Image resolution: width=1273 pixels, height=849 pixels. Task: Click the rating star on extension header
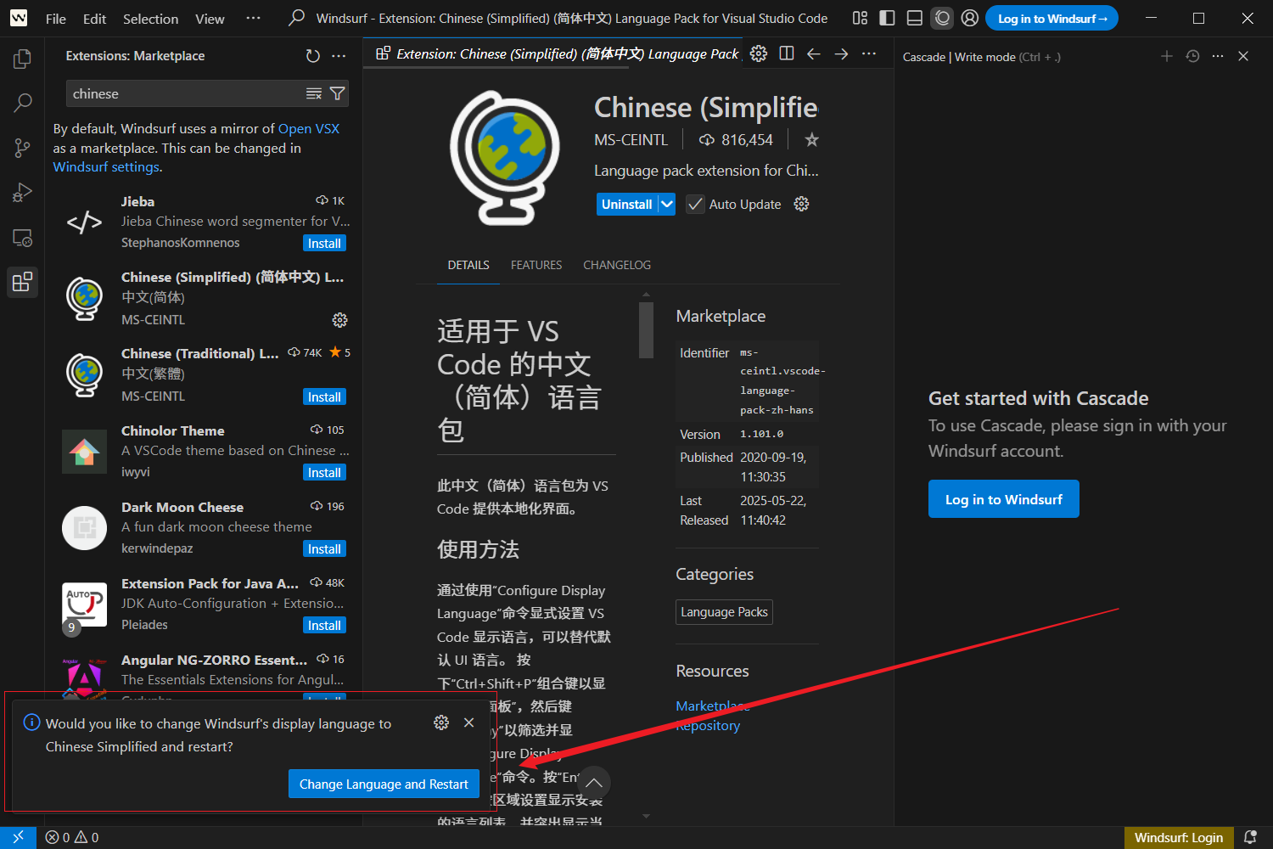[x=812, y=140]
